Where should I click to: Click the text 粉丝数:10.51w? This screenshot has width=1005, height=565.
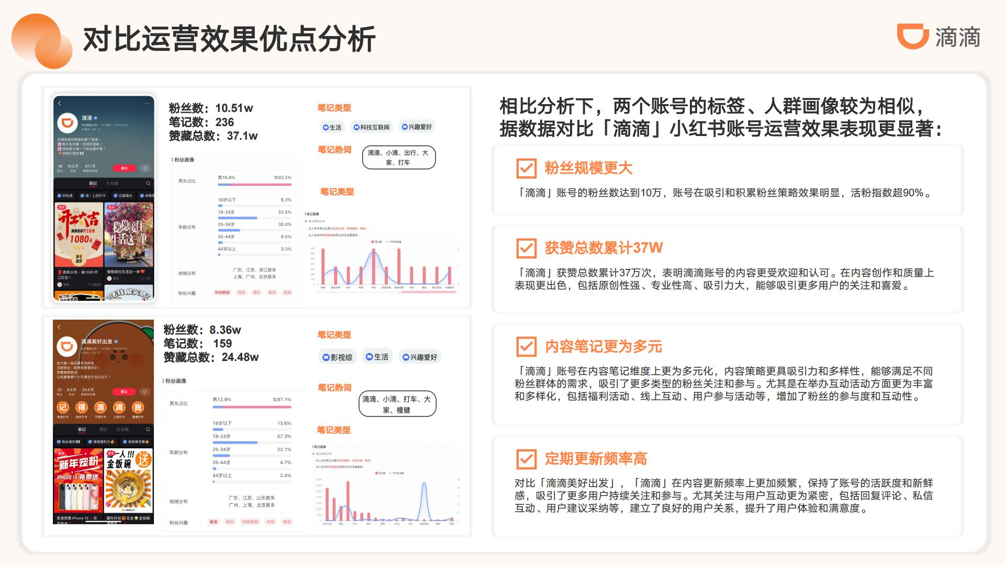coord(210,108)
